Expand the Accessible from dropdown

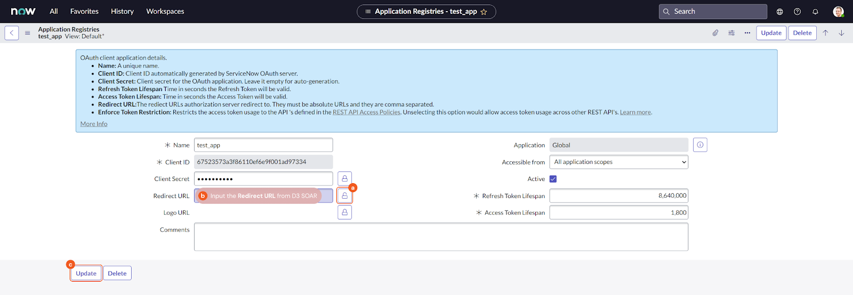click(618, 162)
